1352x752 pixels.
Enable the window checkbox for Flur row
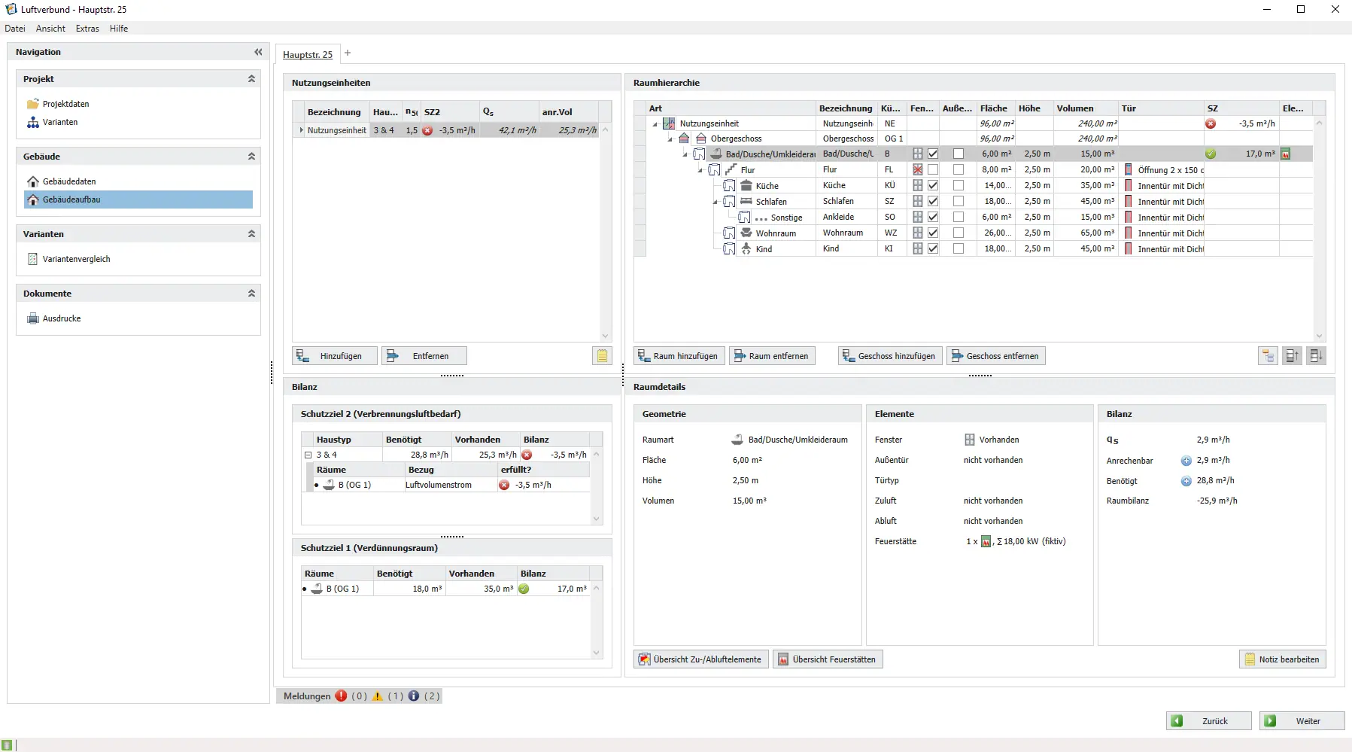click(x=933, y=169)
